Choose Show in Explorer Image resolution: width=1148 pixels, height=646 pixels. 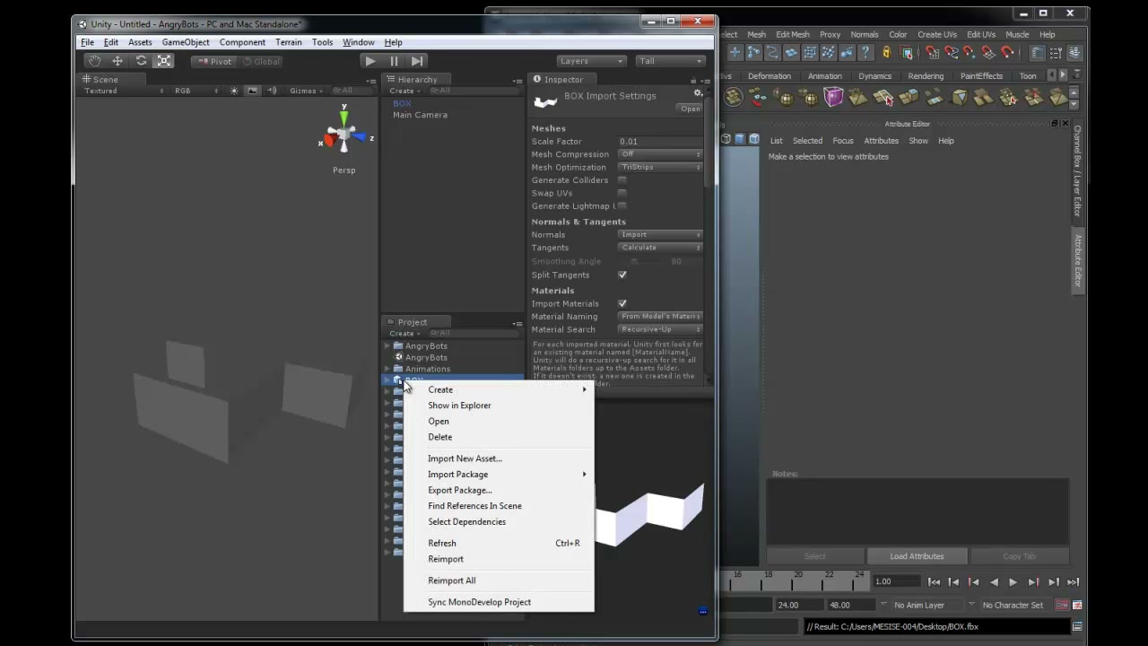click(x=499, y=406)
